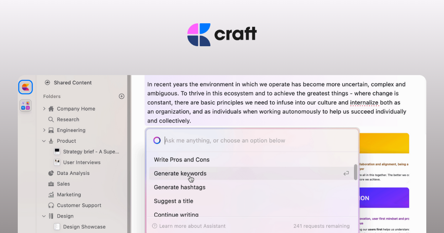Click the Data Analysis pie chart icon
This screenshot has width=444, height=233.
coord(51,173)
